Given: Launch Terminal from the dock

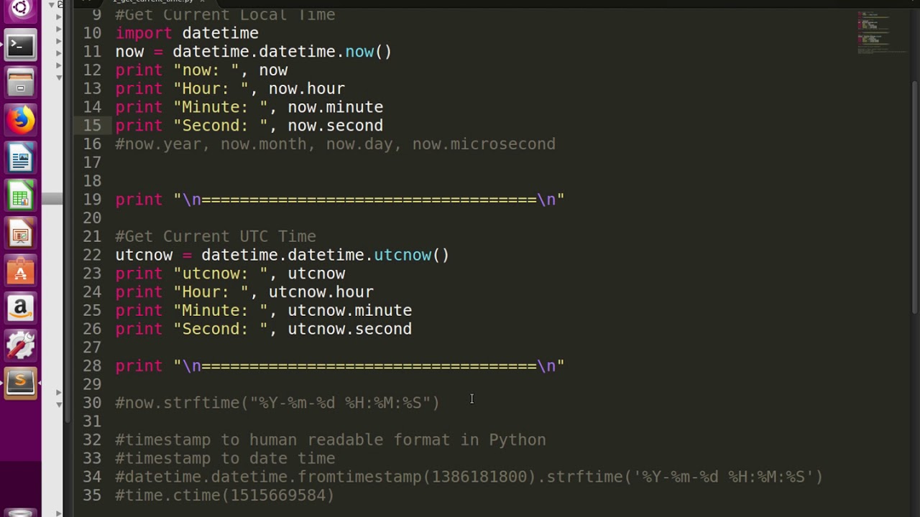Looking at the screenshot, I should pyautogui.click(x=20, y=46).
